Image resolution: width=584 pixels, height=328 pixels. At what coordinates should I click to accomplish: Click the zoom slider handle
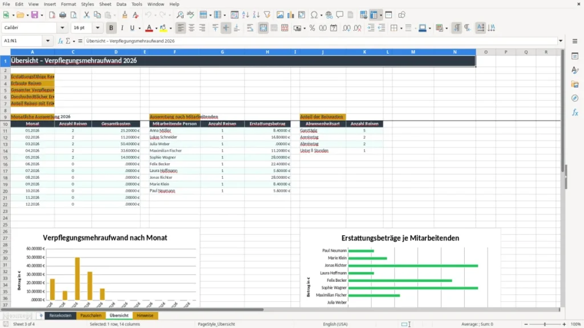[545, 324]
